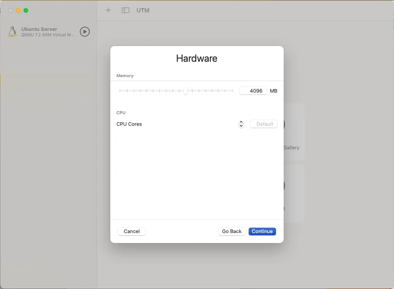Click the Memory slider handle

[x=186, y=91]
